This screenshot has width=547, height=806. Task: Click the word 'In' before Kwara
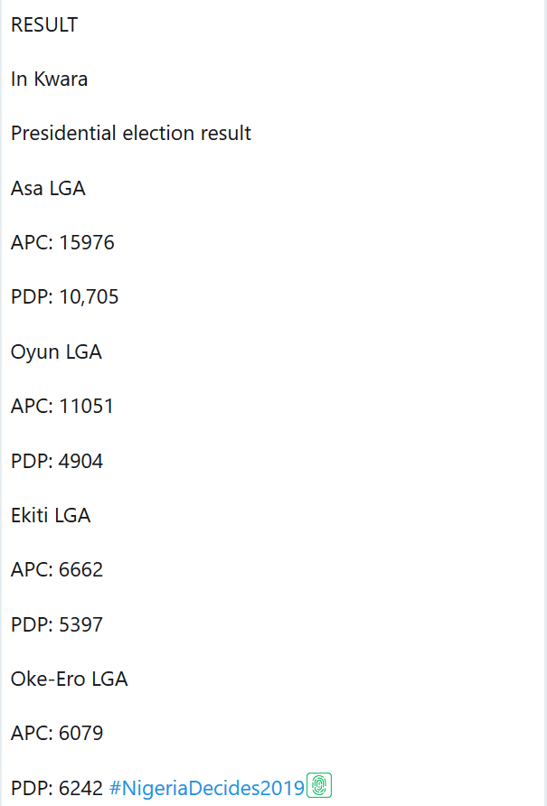pos(19,80)
